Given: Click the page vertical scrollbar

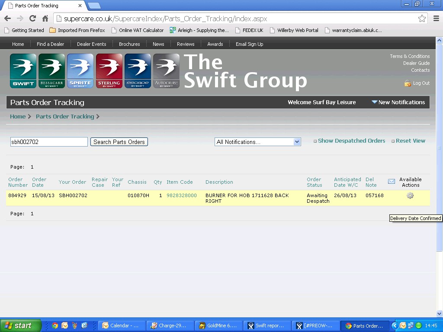Looking at the screenshot, I should pos(439,147).
